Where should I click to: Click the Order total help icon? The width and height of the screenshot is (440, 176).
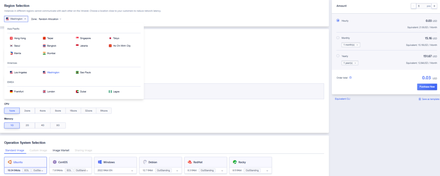click(x=351, y=78)
